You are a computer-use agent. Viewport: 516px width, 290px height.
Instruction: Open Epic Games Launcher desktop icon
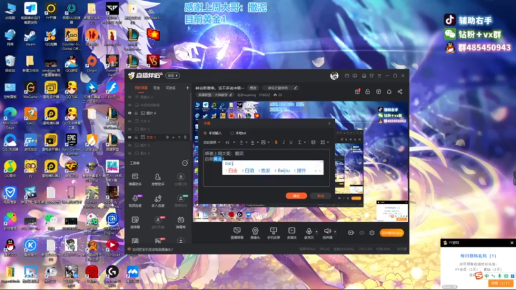coord(71,144)
